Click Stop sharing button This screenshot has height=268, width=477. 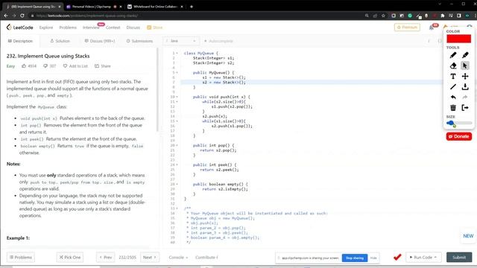point(355,258)
